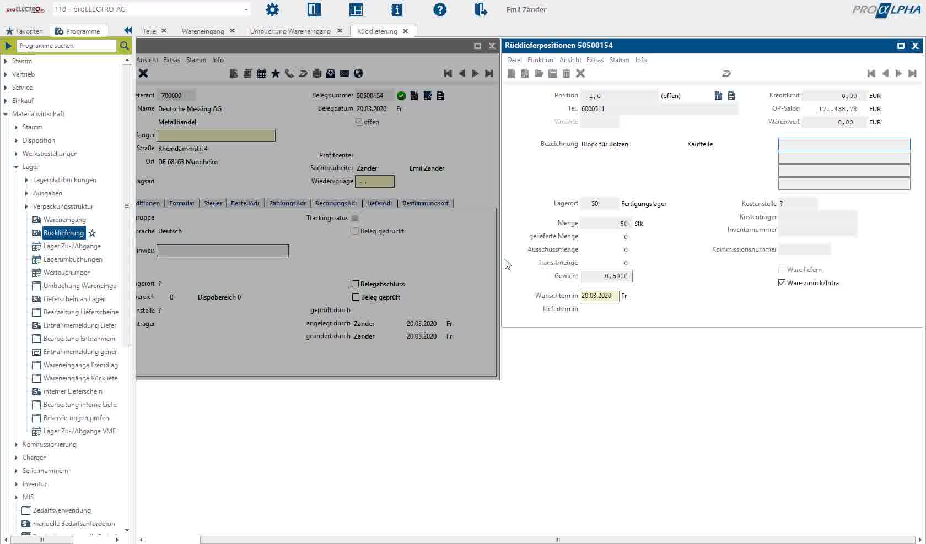Check the Beleg geprüft checkbox

356,297
